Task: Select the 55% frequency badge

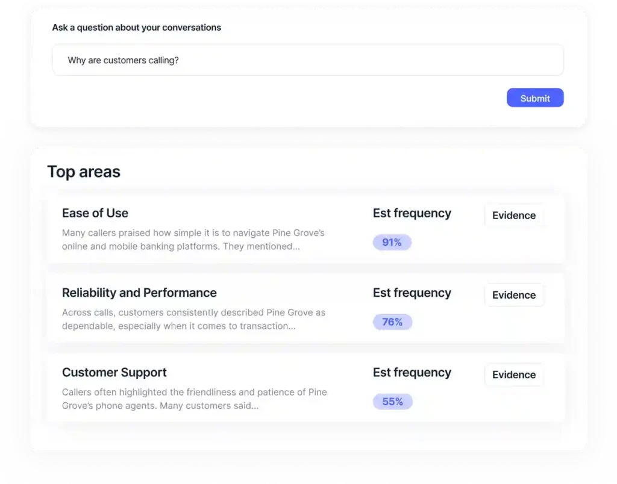Action: point(392,402)
